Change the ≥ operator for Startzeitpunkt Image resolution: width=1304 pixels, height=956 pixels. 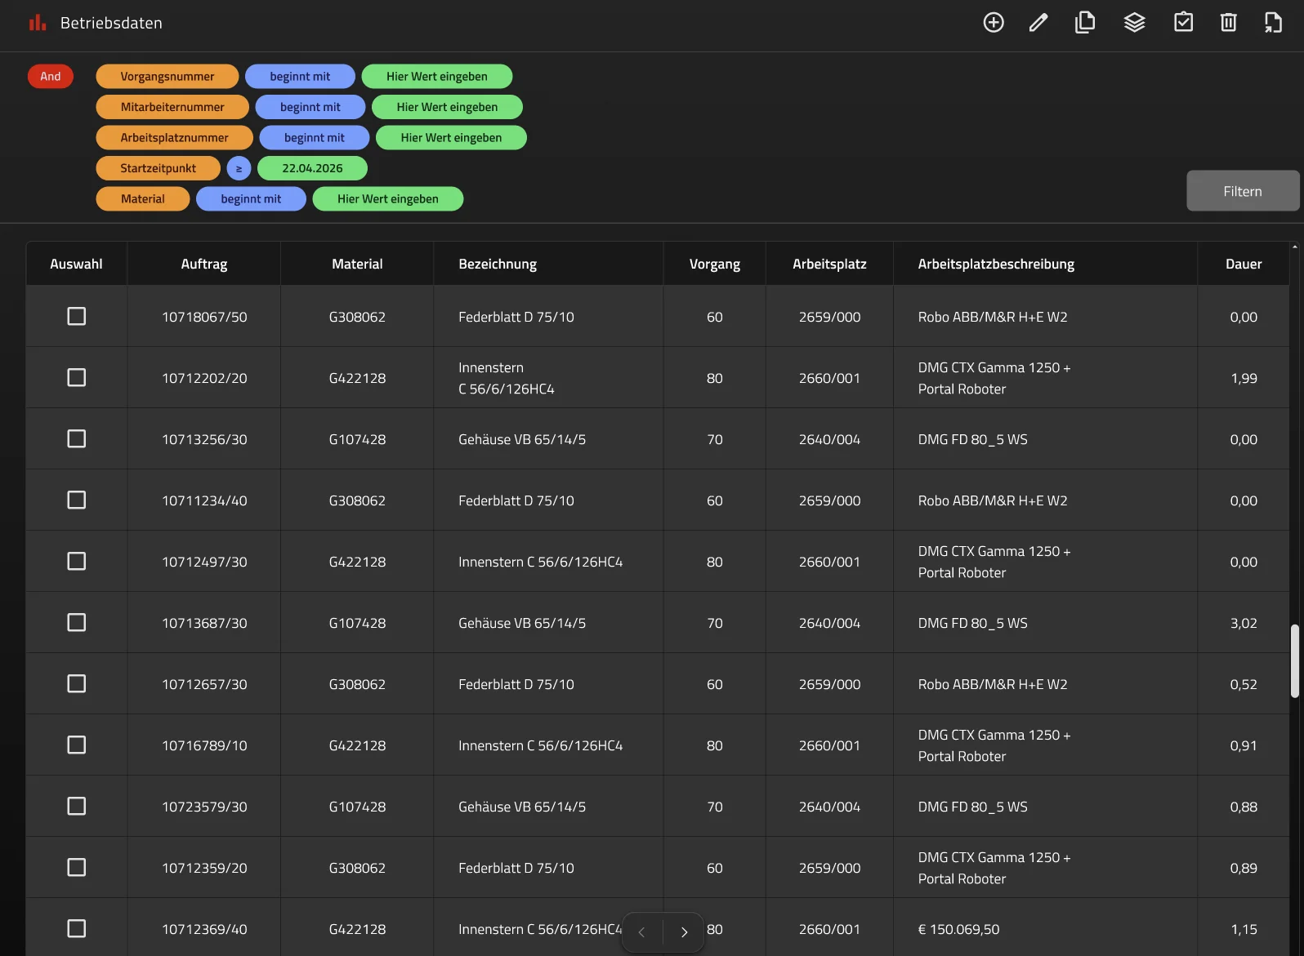[239, 168]
